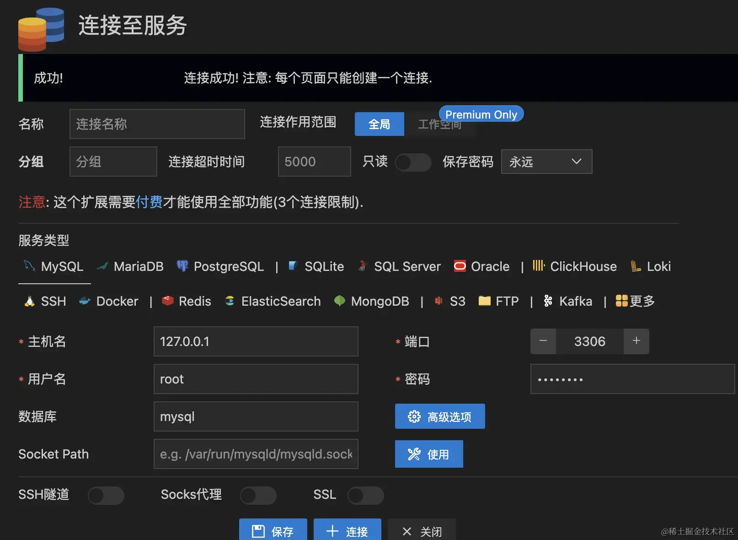Click the 更多 grid icon
Viewport: 738px width, 540px height.
click(x=621, y=301)
